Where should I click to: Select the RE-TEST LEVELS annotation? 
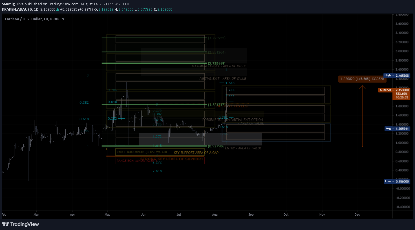(x=232, y=106)
